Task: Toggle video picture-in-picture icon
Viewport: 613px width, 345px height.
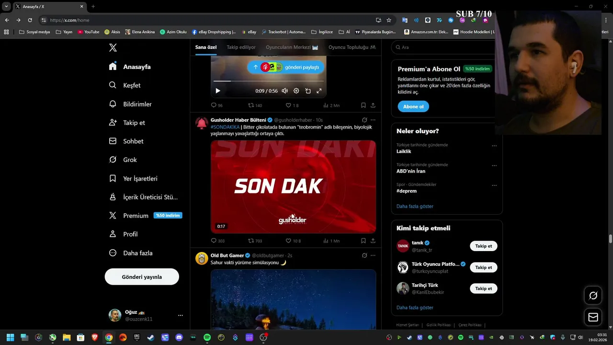Action: (307, 91)
